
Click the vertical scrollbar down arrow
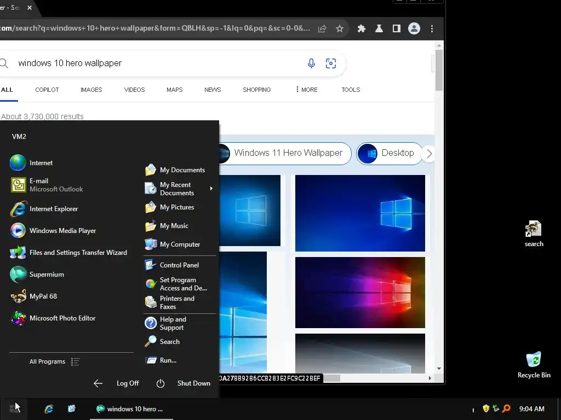point(439,369)
